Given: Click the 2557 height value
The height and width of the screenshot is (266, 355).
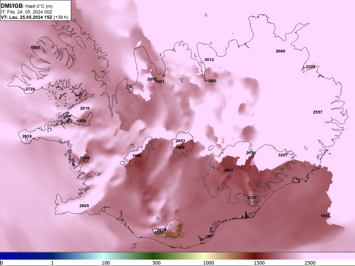Looking at the screenshot, I should click(318, 112).
